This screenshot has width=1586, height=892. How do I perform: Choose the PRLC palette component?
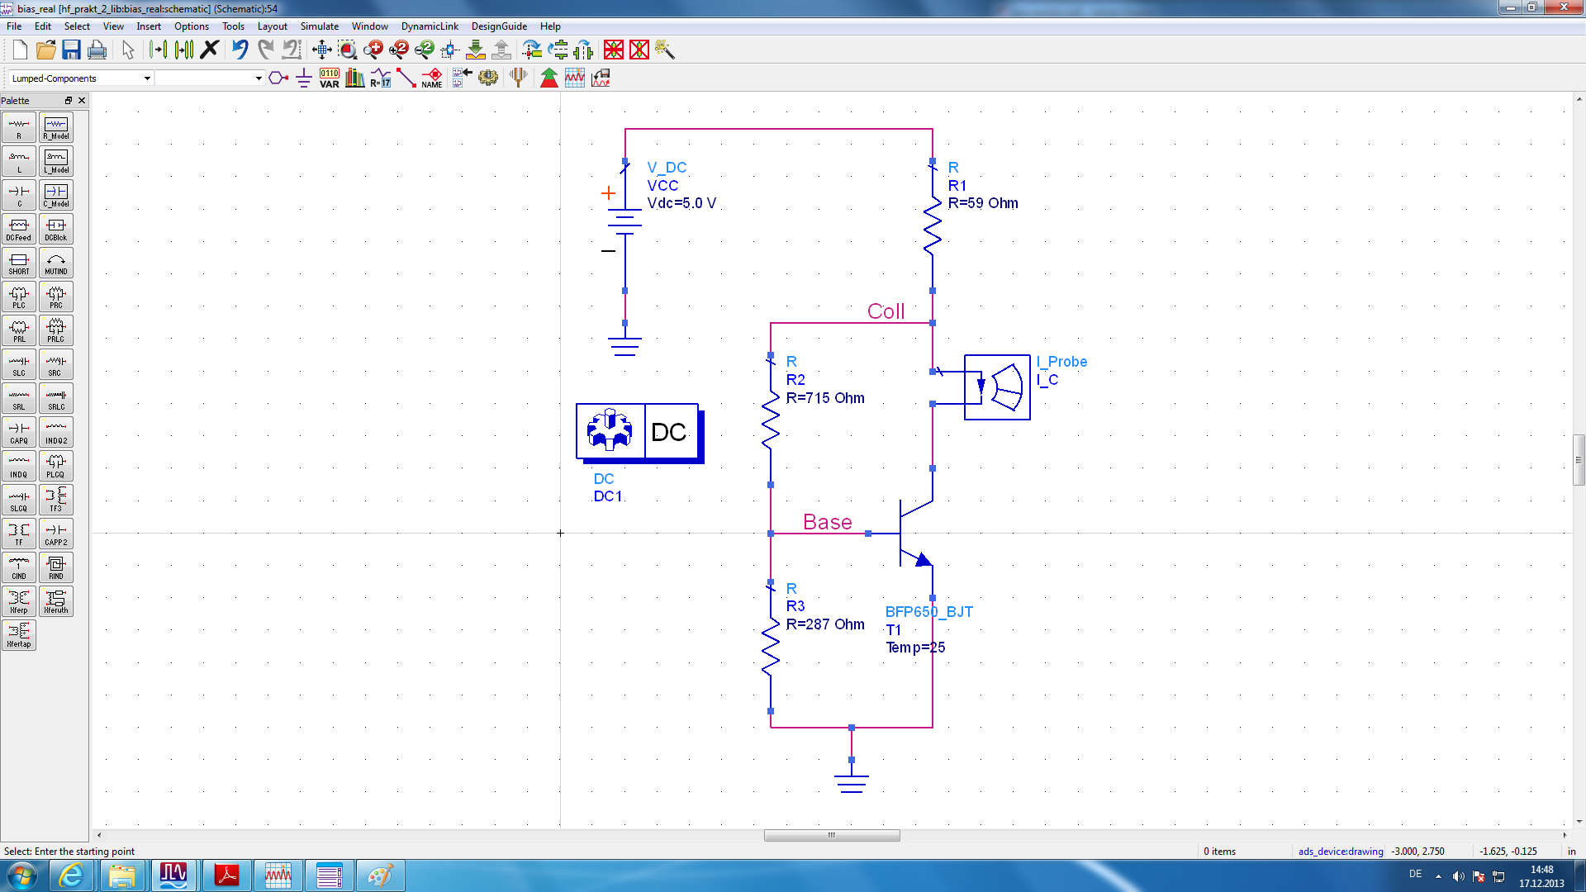coord(56,330)
